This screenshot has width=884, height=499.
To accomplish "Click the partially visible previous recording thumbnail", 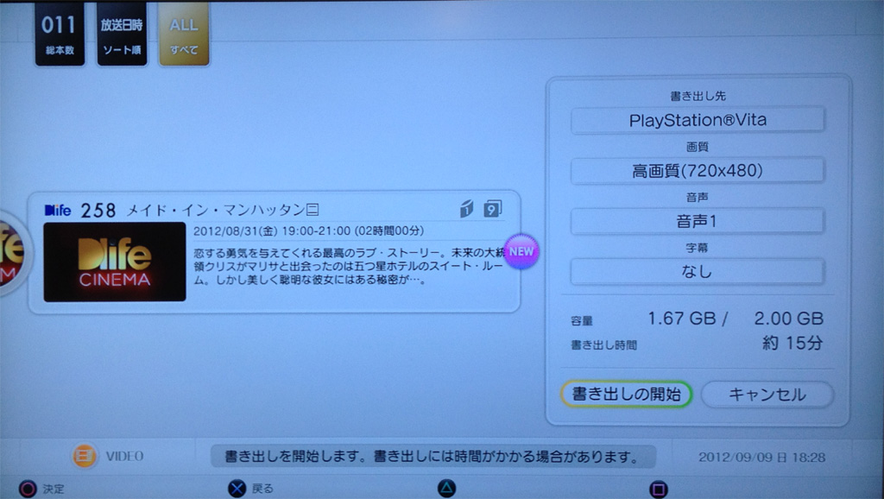I will 12,254.
